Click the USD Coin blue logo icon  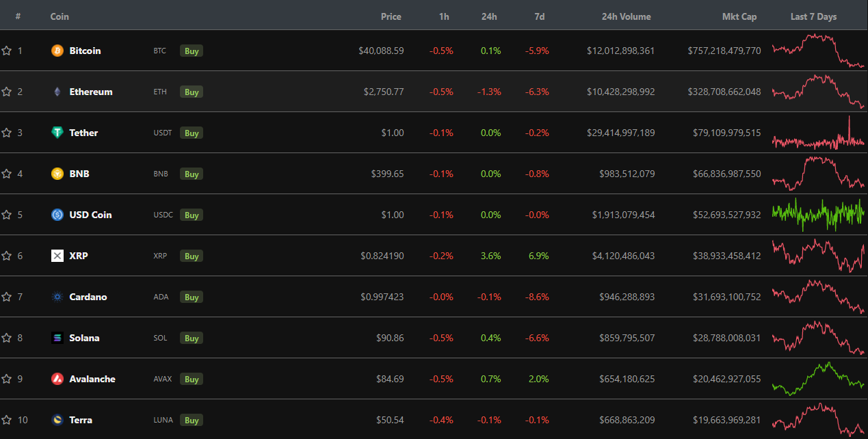57,215
